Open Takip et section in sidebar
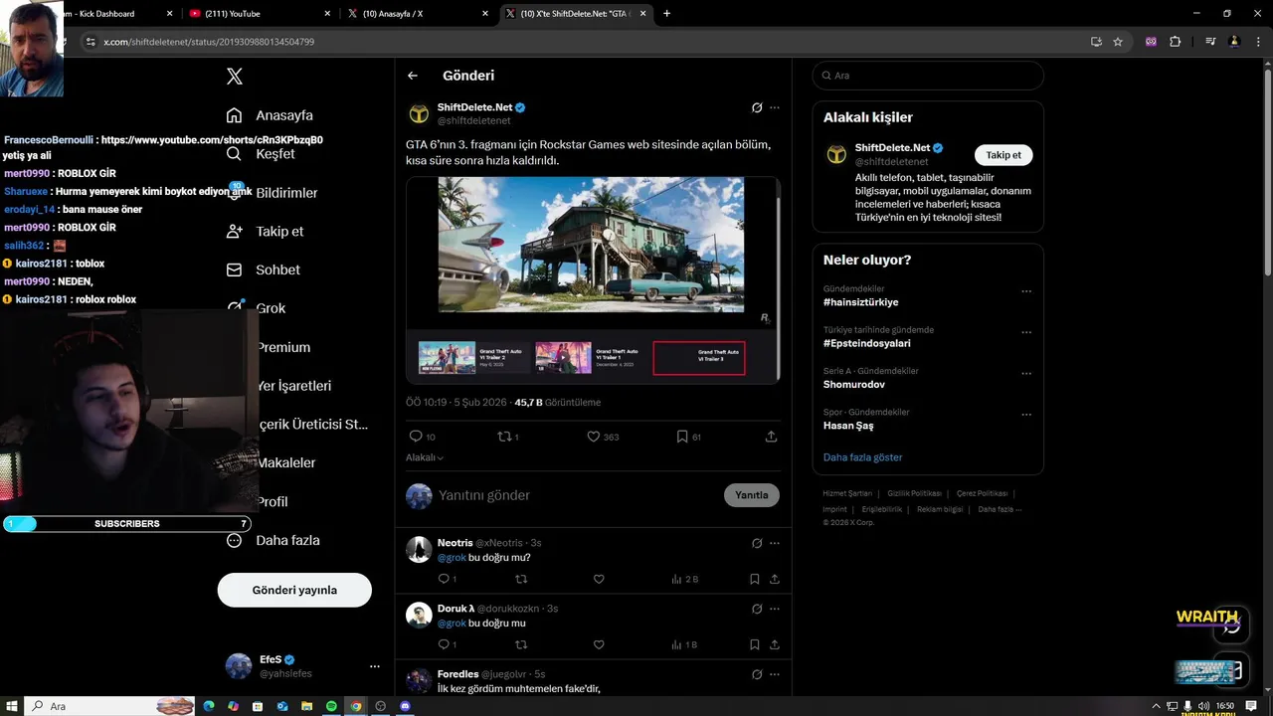The width and height of the screenshot is (1273, 716). tap(265, 231)
